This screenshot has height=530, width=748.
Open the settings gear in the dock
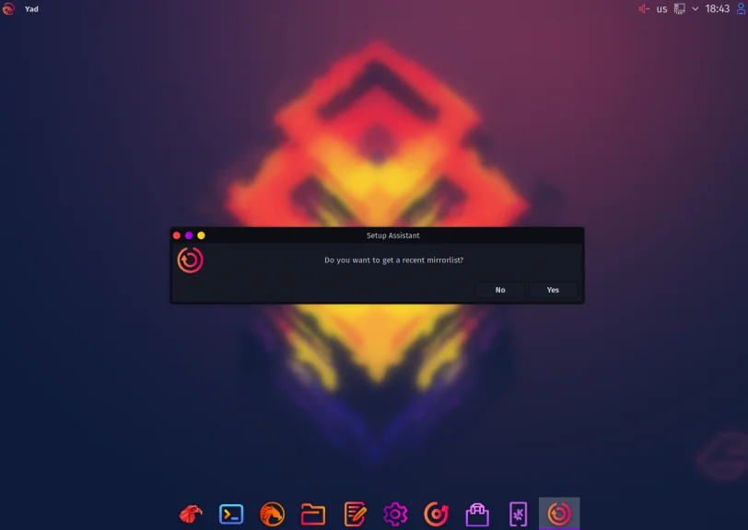click(x=397, y=515)
